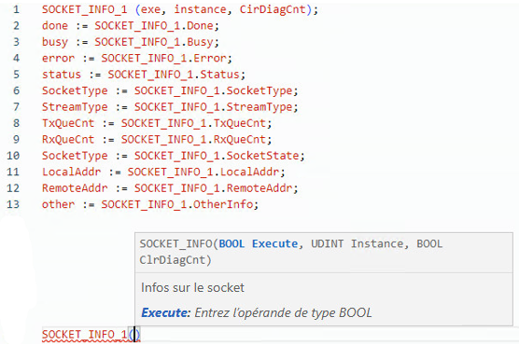Click 'SOCKET_INFO_1.StreamType' expression
The width and height of the screenshot is (519, 345).
pos(214,107)
